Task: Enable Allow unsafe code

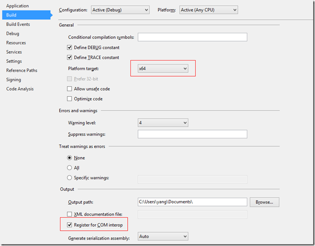Action: pyautogui.click(x=69, y=89)
